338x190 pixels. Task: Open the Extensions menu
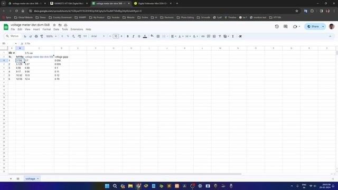tap(77, 30)
